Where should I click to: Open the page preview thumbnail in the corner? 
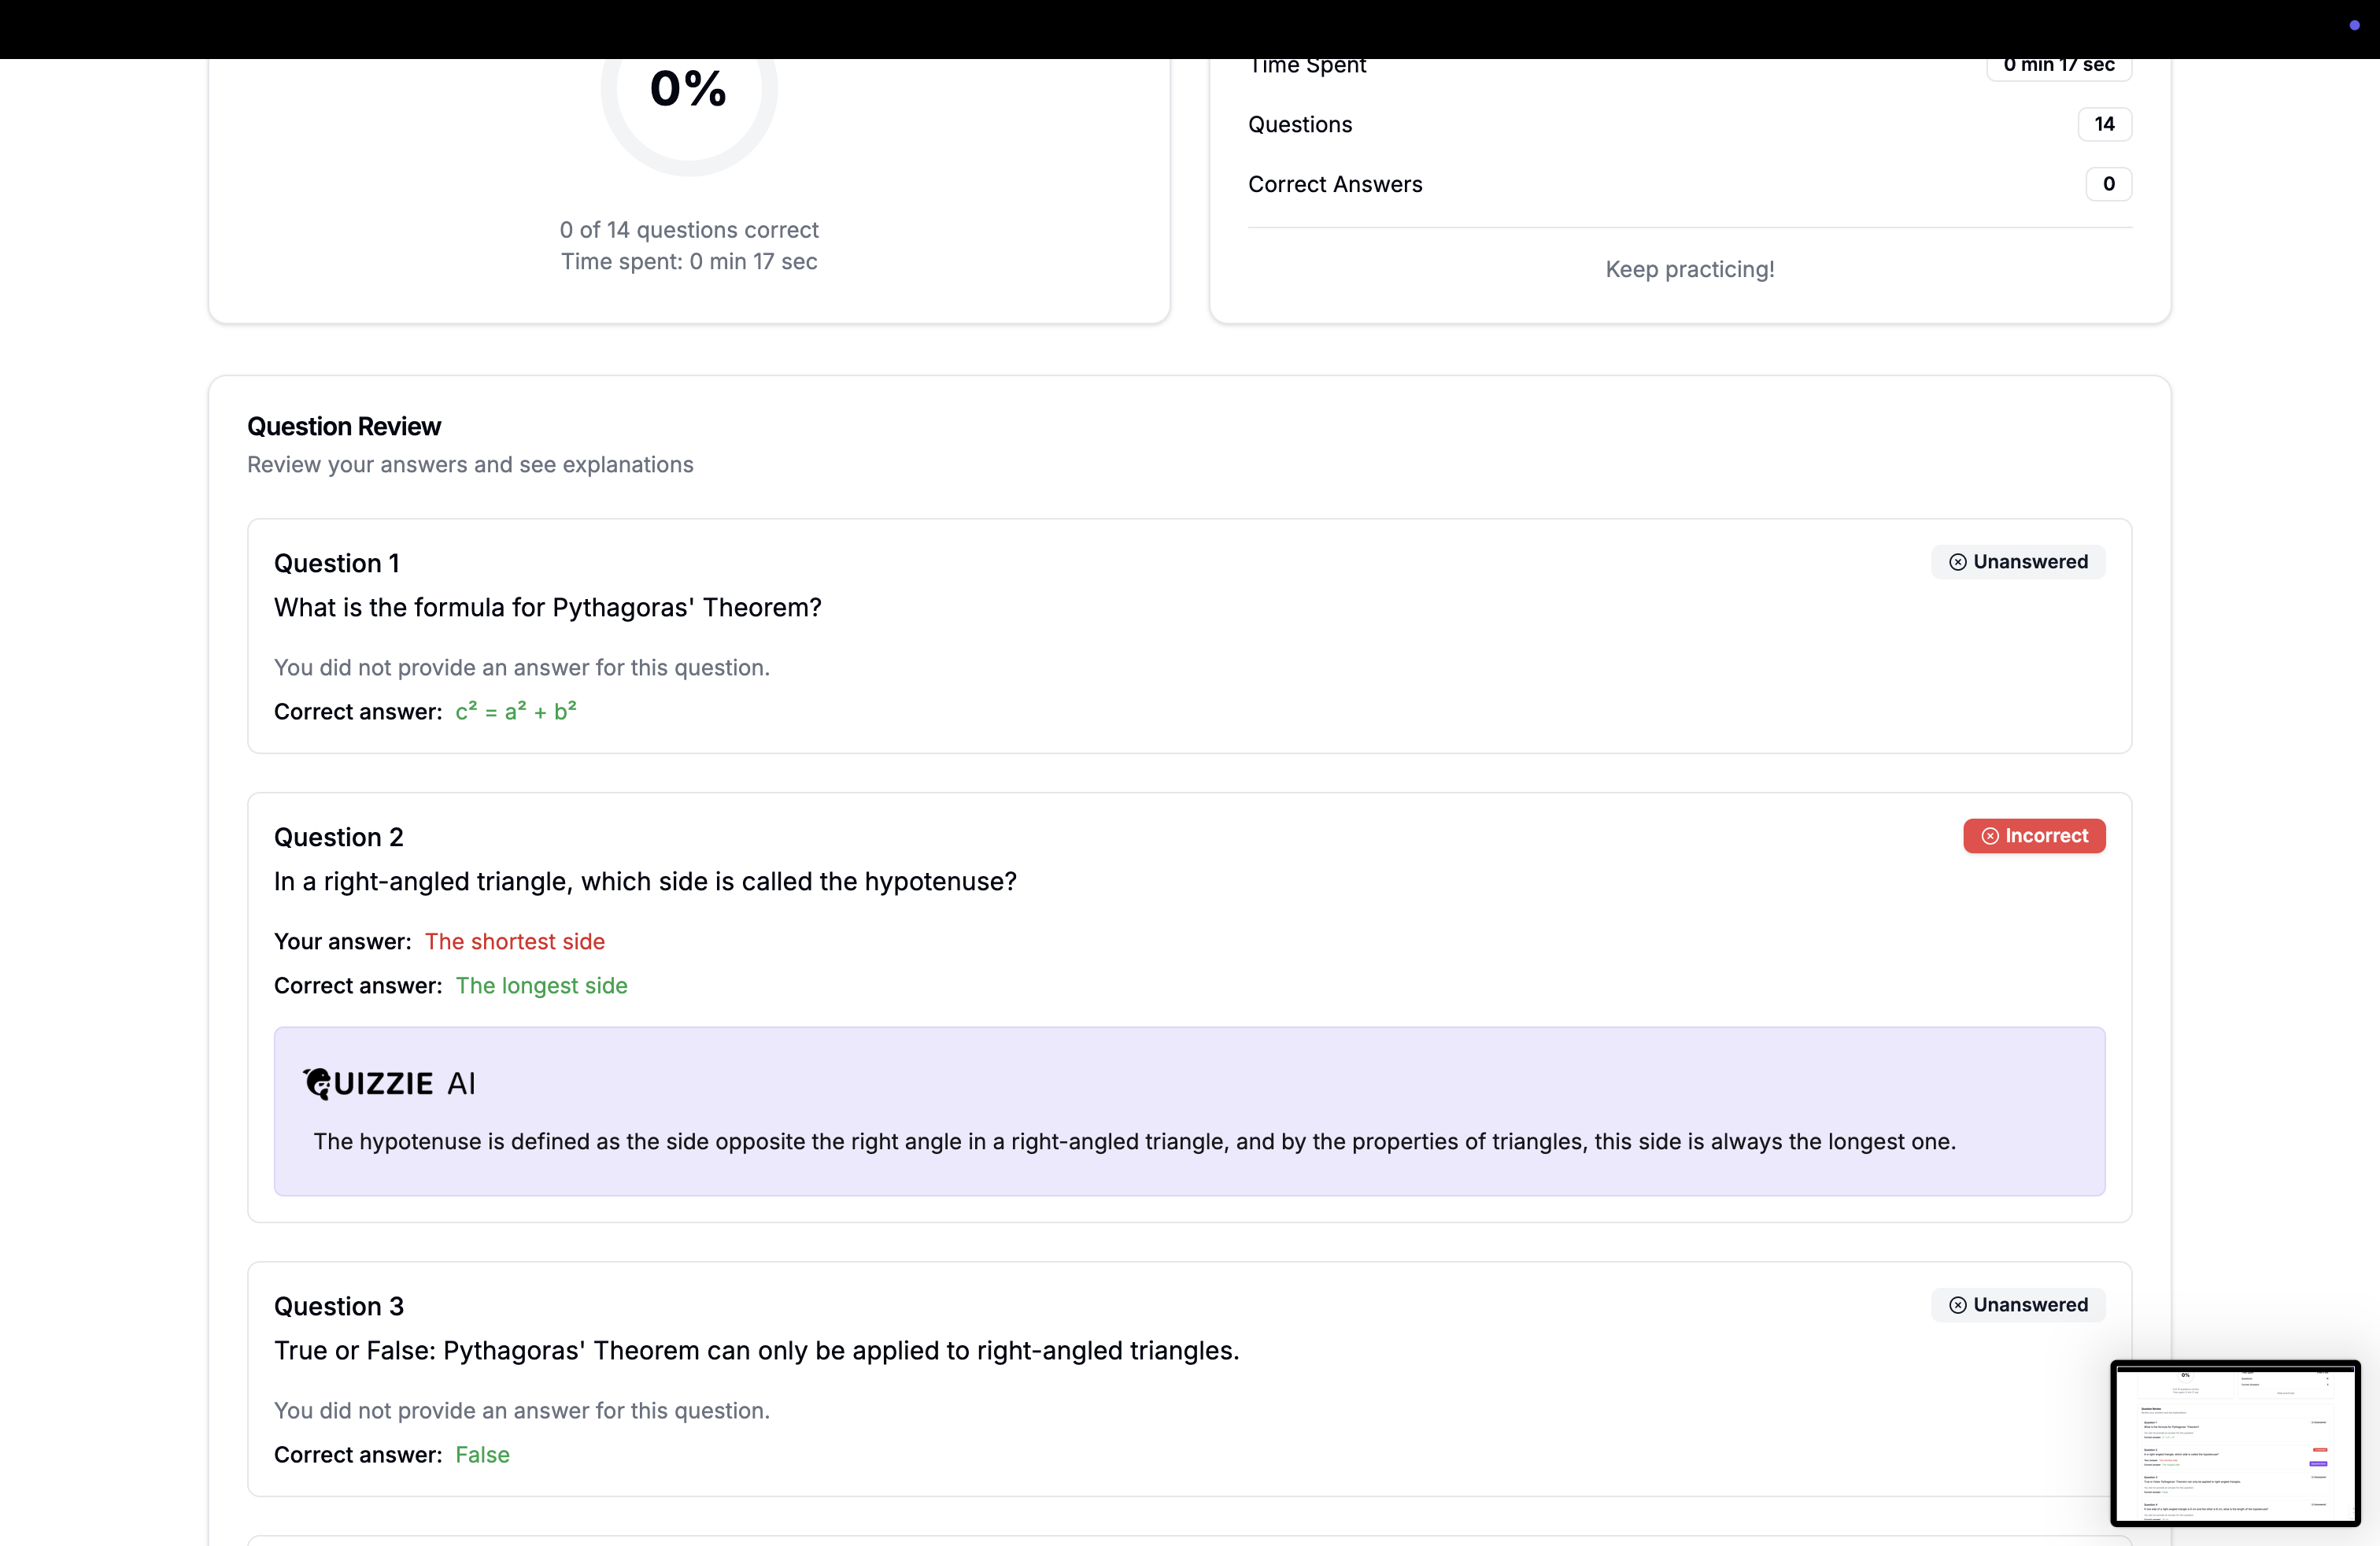click(2235, 1442)
